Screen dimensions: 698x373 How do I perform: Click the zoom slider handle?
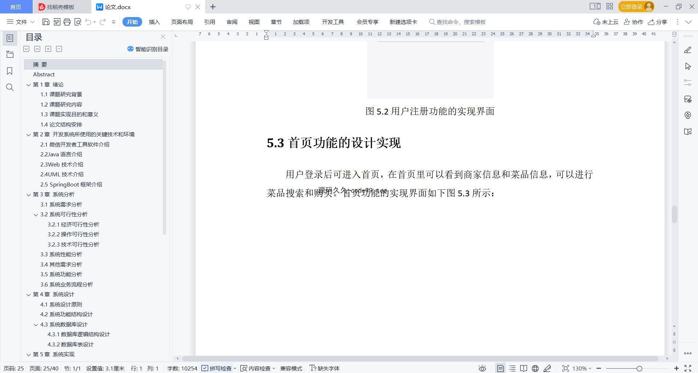[639, 368]
